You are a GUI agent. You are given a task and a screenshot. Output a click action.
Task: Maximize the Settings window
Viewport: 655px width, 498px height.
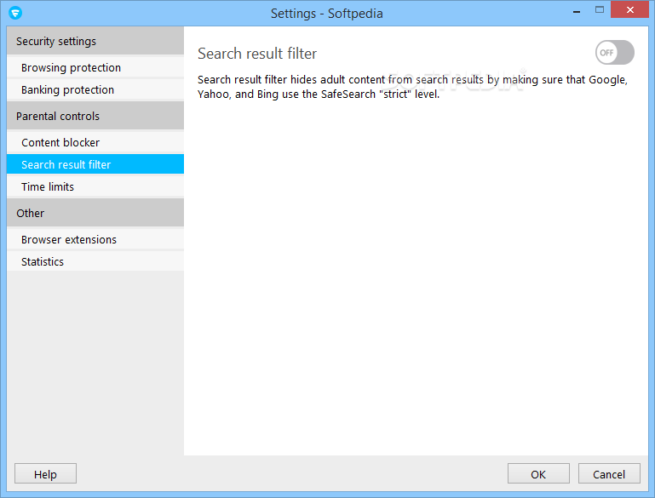[600, 10]
